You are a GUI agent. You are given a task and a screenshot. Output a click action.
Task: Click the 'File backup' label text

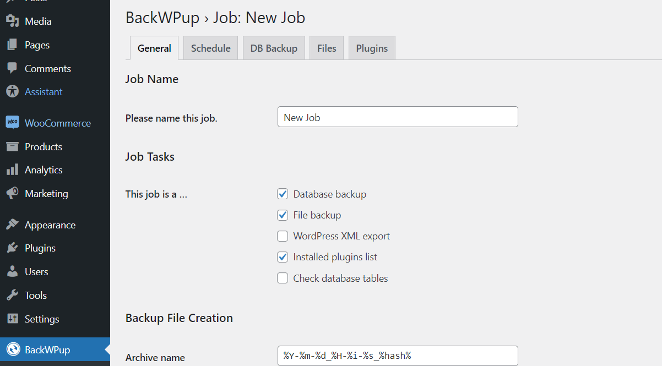317,215
